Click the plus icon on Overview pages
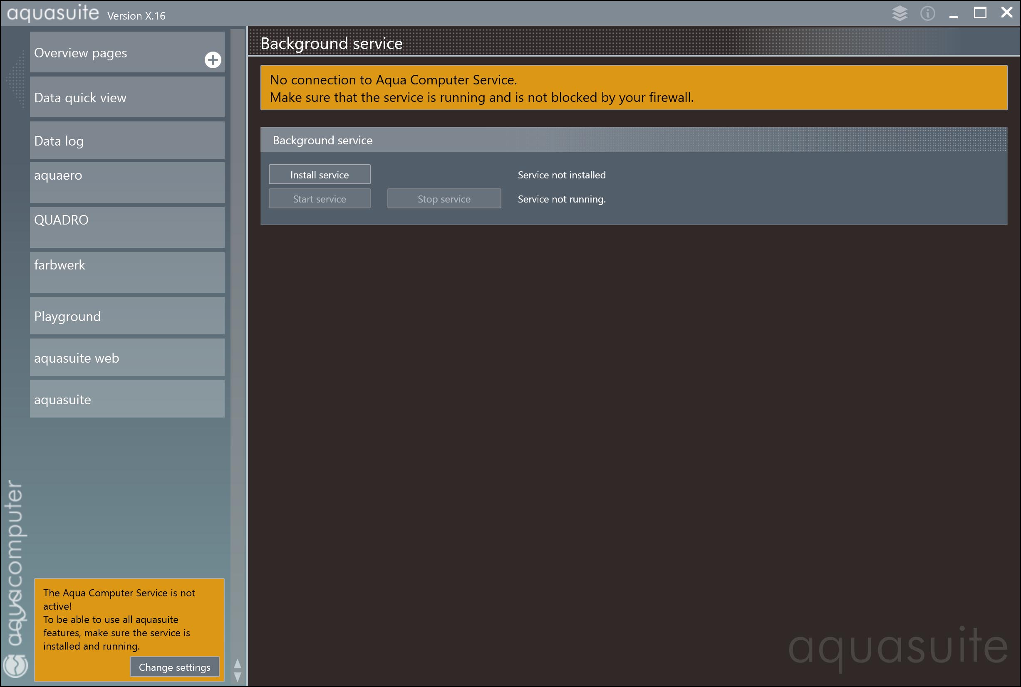 tap(213, 60)
